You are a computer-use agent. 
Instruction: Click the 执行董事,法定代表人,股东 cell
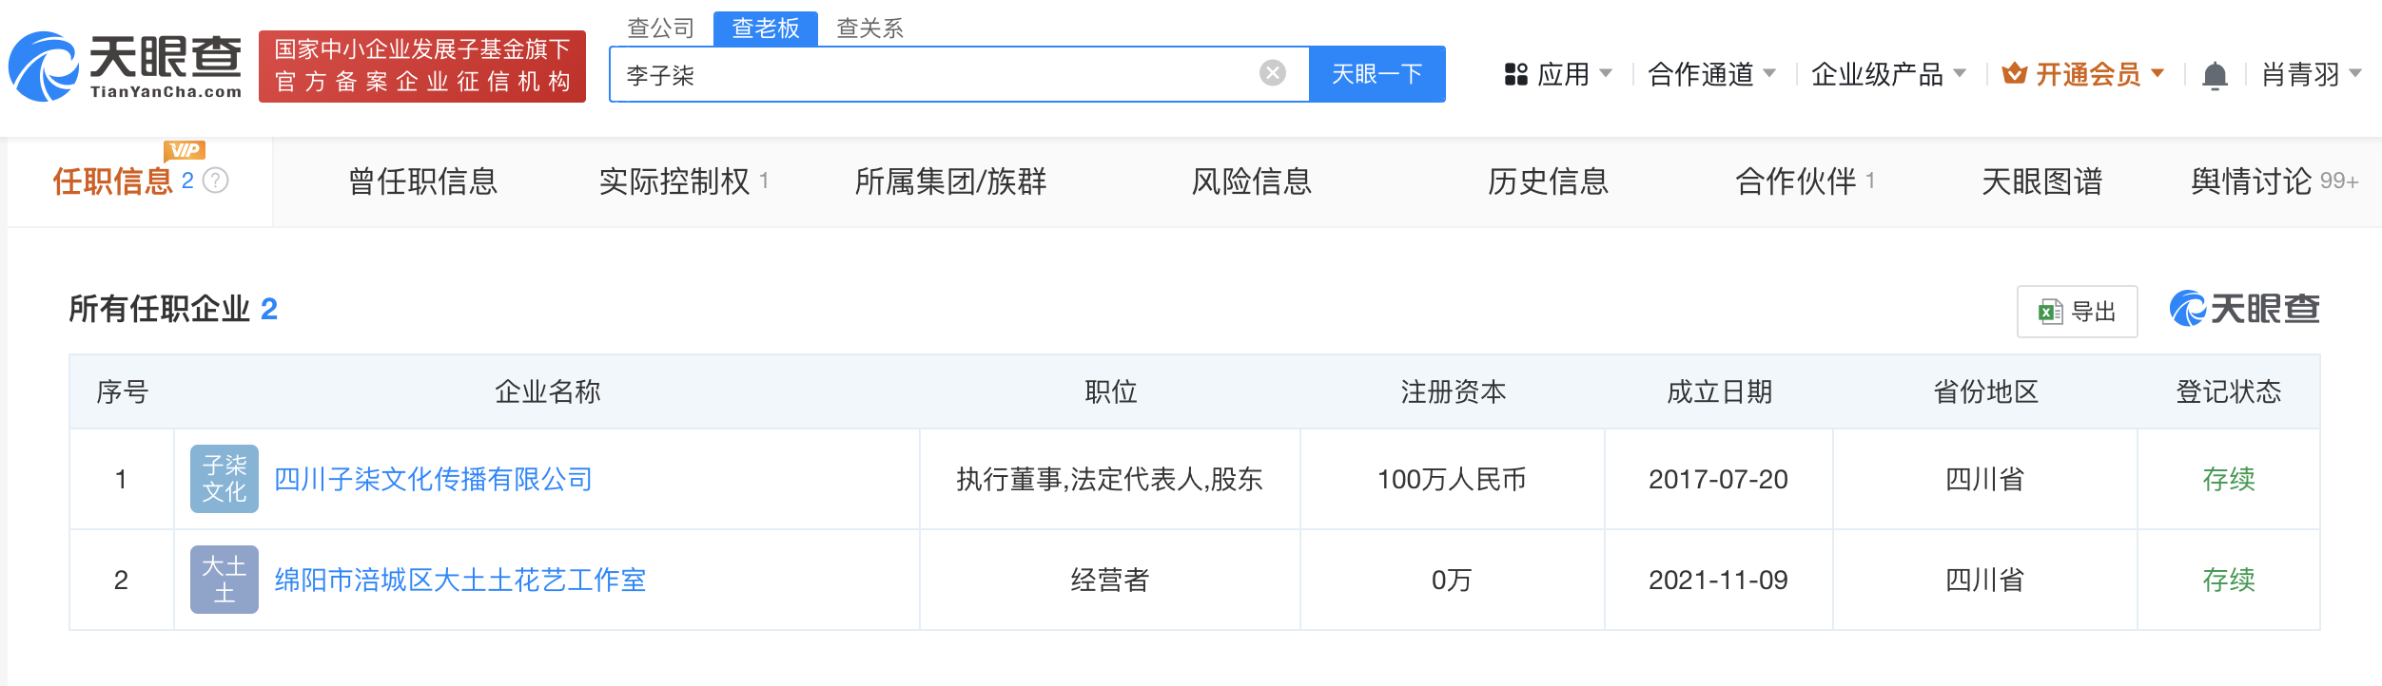tap(1109, 479)
